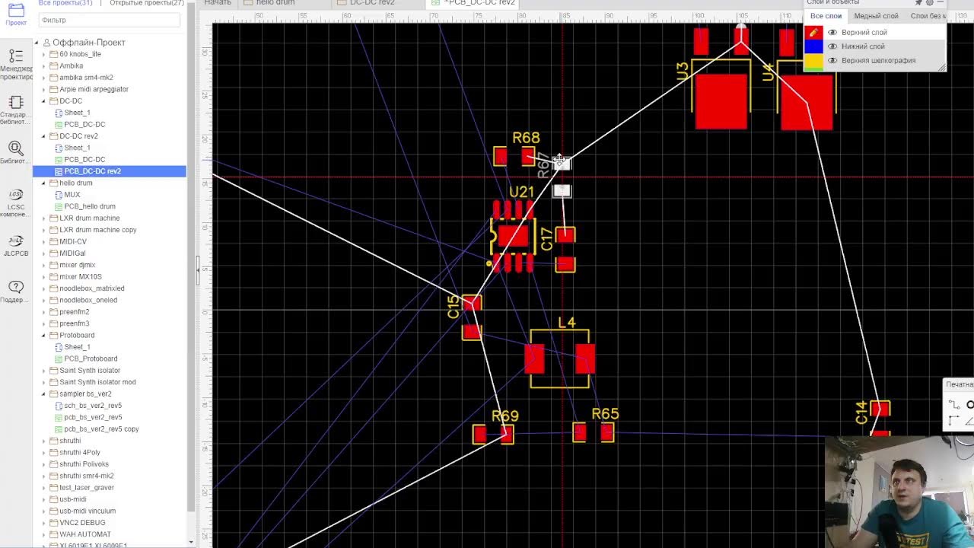The image size is (974, 548).
Task: Toggle visibility of Нижний слой
Action: (832, 46)
